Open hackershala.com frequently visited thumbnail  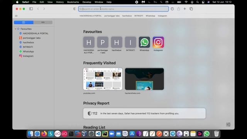(x=144, y=79)
